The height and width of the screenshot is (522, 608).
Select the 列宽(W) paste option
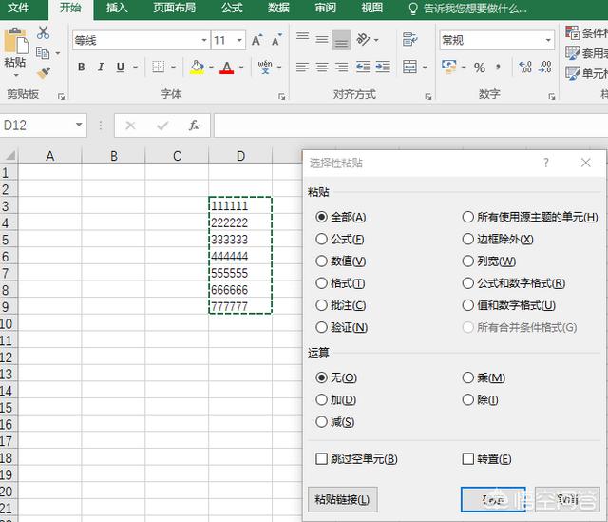(489, 261)
